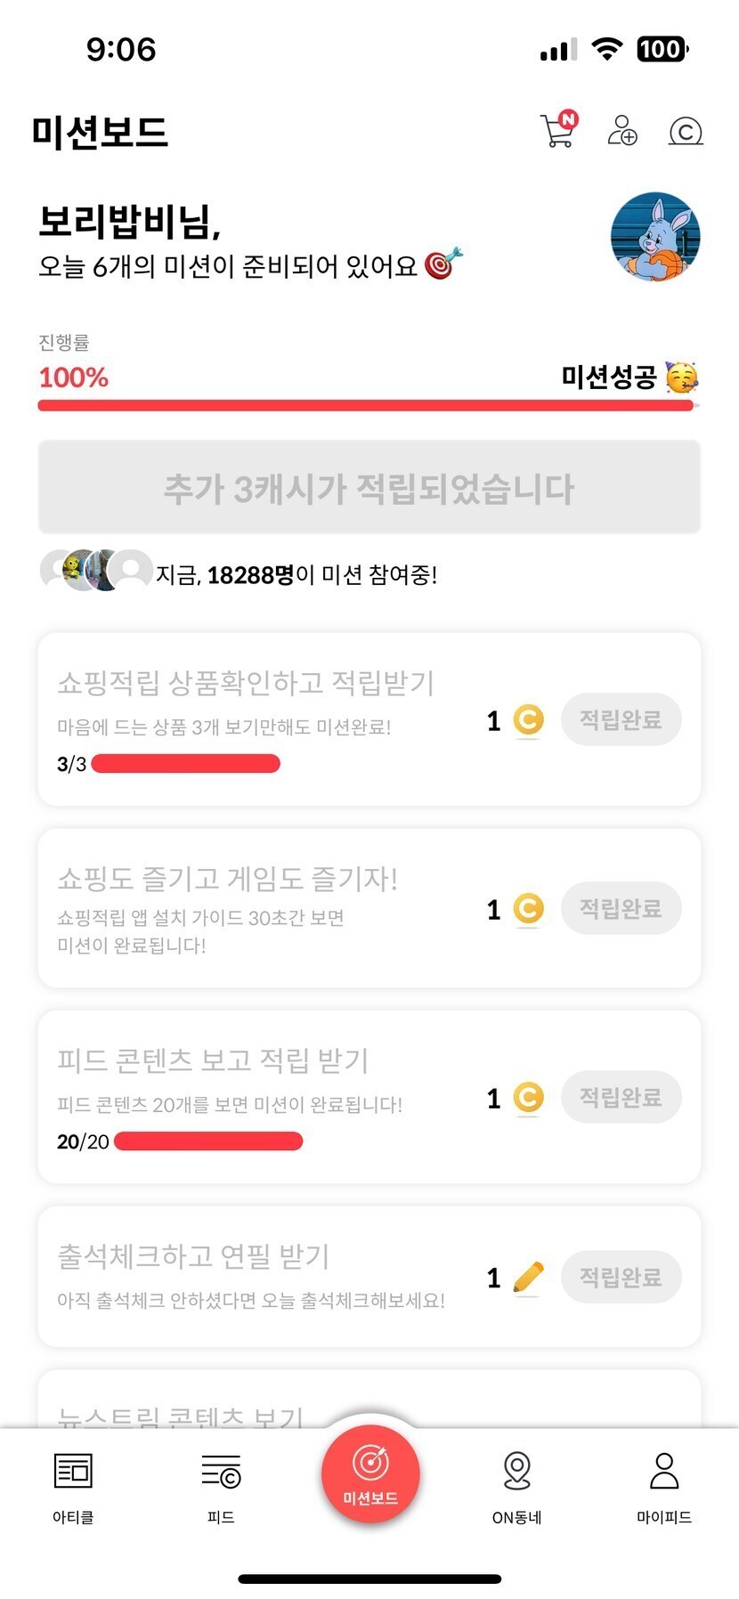Image resolution: width=739 pixels, height=1599 pixels.
Task: Open the shopping cart icon
Action: (558, 130)
